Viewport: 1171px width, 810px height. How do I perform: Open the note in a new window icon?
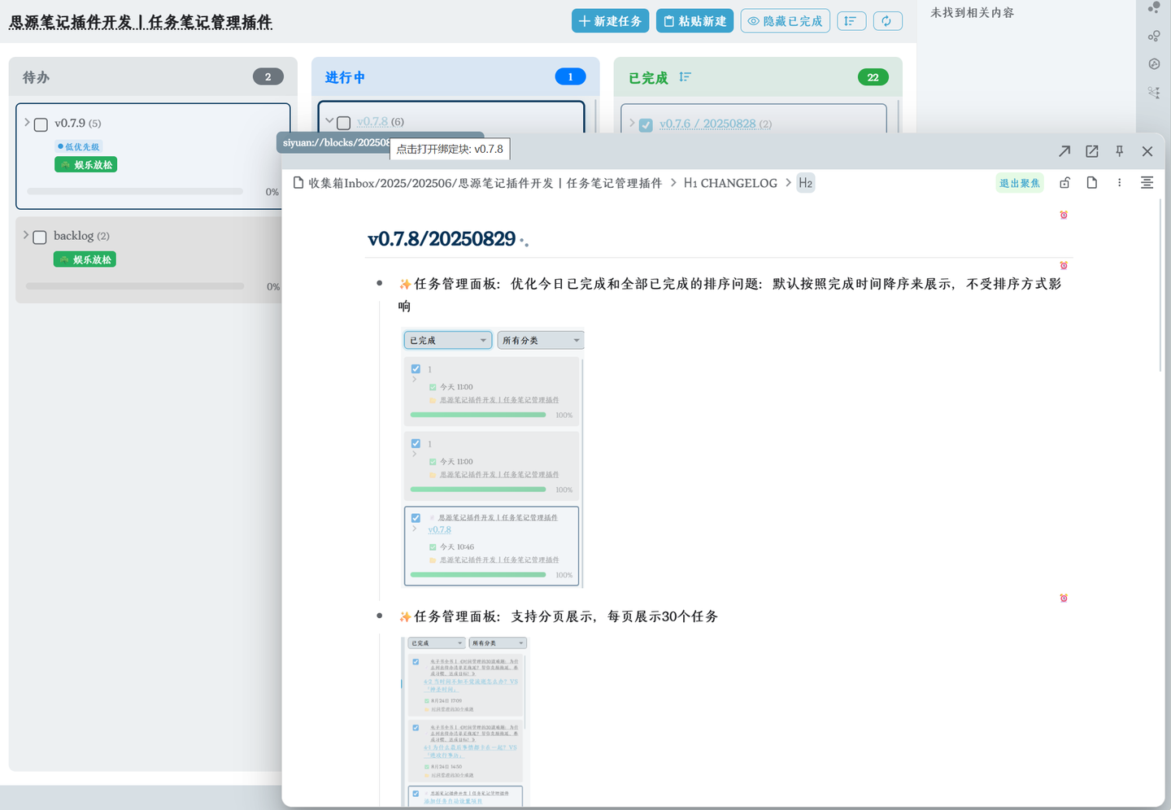tap(1092, 151)
